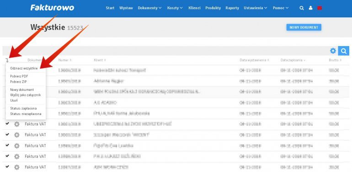Open the blue table settings gear icon

pos(333,51)
